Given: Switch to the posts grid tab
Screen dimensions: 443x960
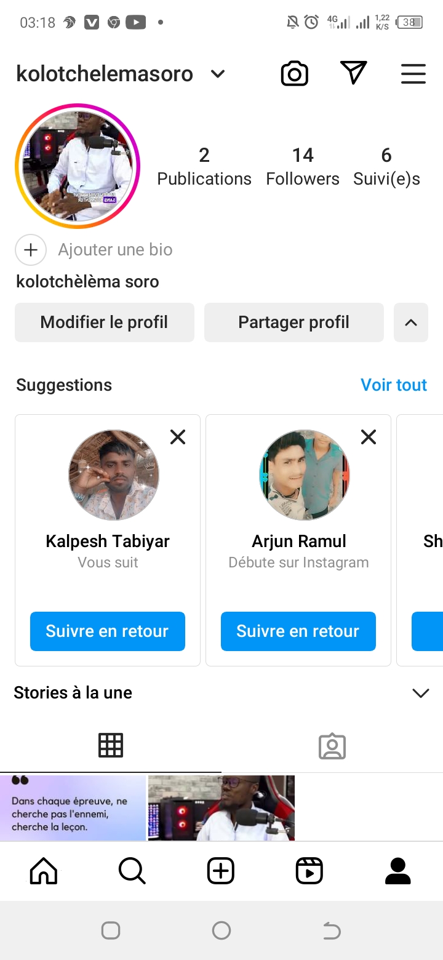Looking at the screenshot, I should click(111, 745).
